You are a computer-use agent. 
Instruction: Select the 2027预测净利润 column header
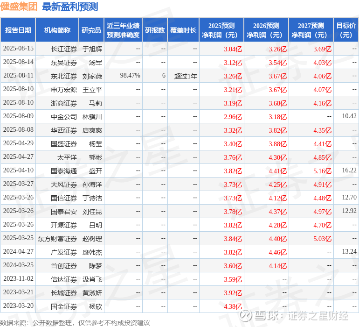pyautogui.click(x=311, y=30)
